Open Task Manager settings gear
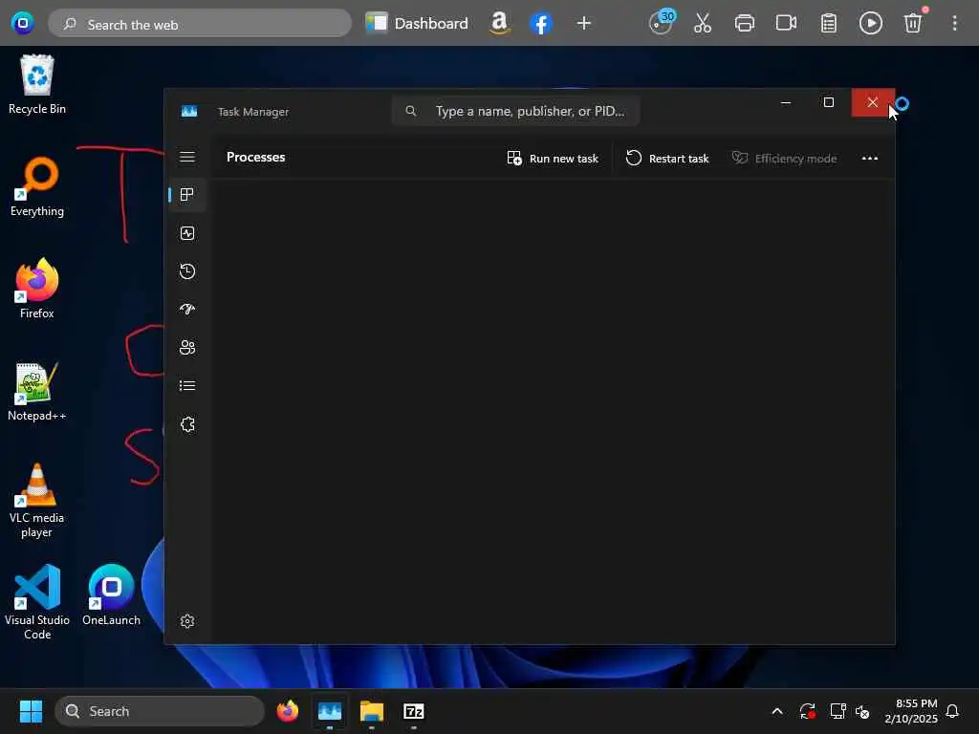Screen dimensions: 979x734 187,621
